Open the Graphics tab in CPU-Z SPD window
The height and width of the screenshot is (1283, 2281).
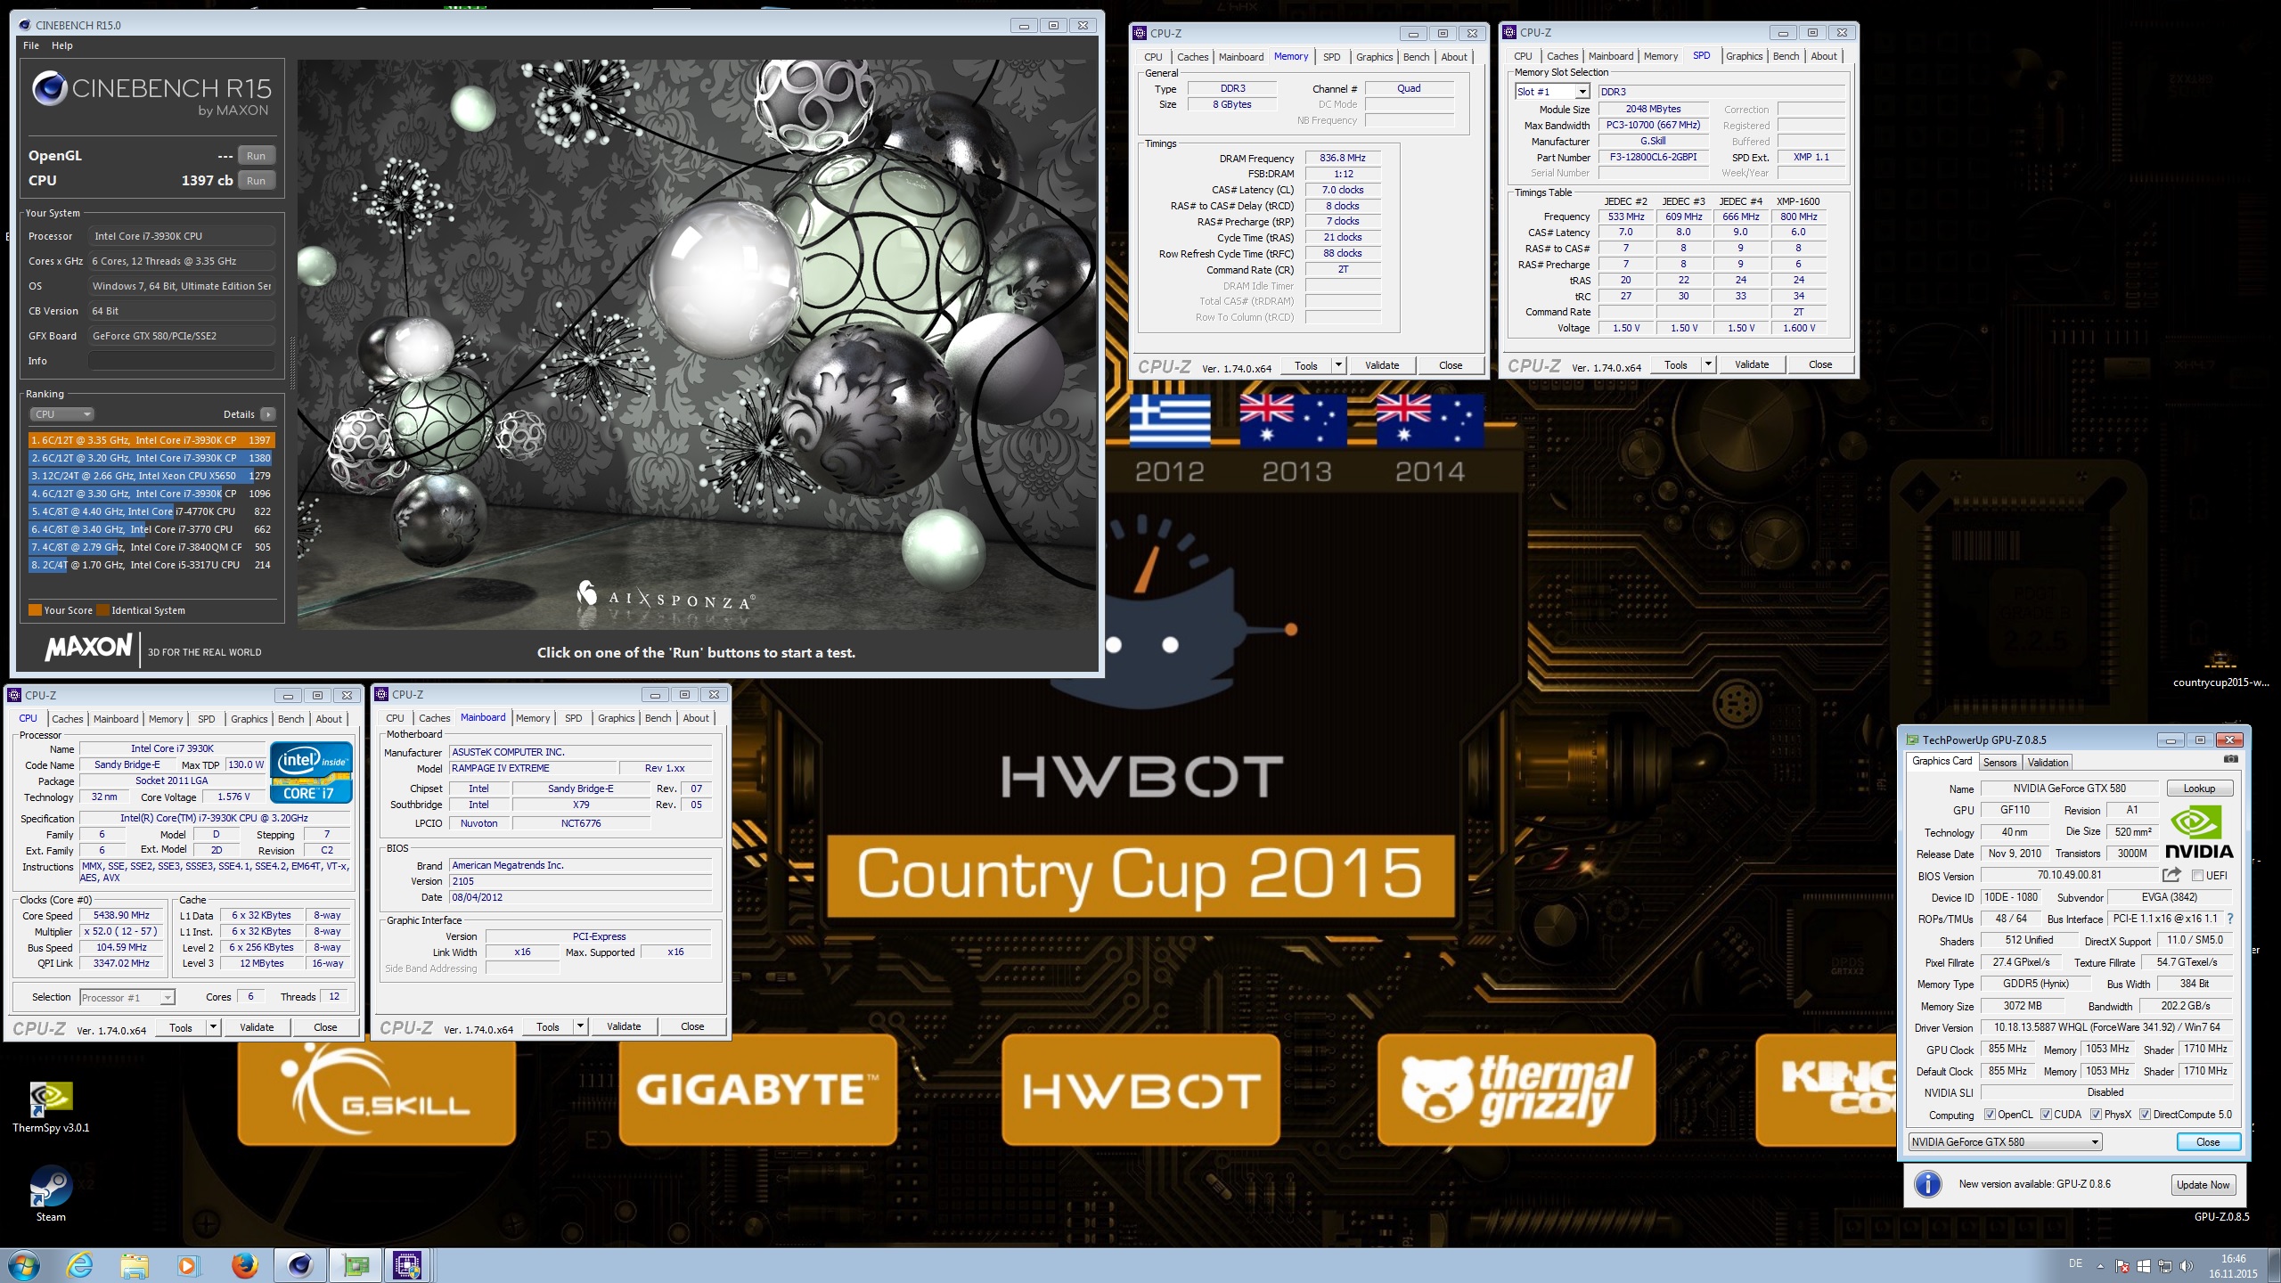coord(1744,56)
